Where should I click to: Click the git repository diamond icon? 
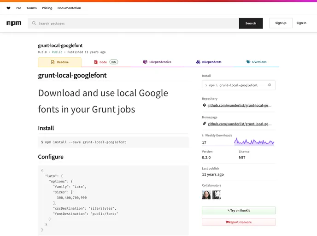[205, 105]
